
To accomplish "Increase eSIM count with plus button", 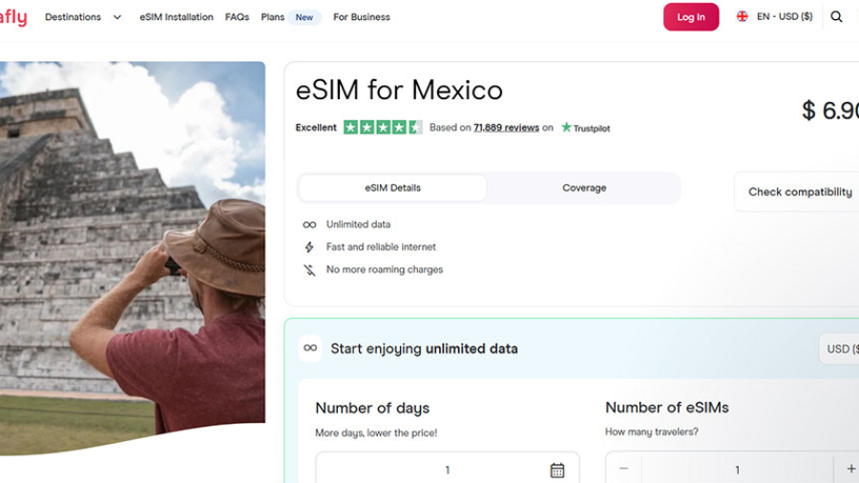I will [x=850, y=469].
